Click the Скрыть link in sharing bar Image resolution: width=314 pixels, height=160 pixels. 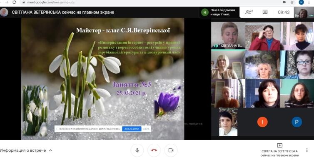[x=146, y=129]
